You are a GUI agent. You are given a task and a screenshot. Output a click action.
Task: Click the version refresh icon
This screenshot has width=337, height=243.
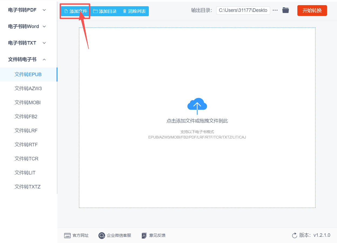pyautogui.click(x=295, y=235)
